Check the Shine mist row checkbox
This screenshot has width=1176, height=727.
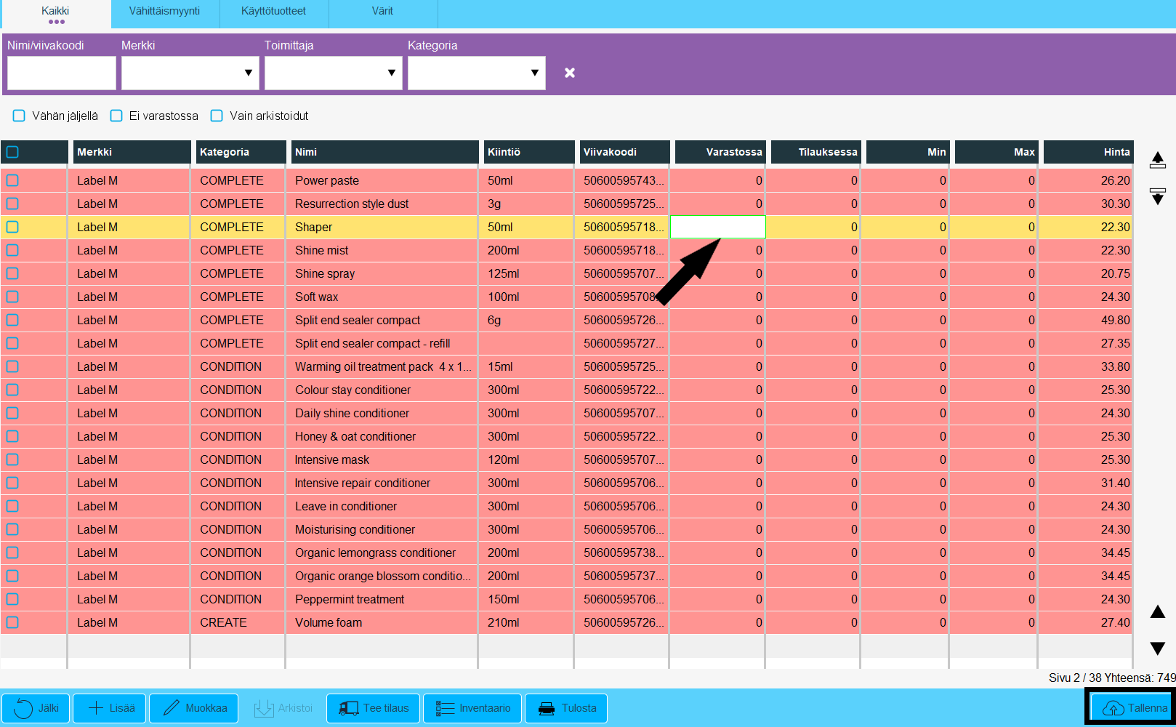(x=12, y=250)
